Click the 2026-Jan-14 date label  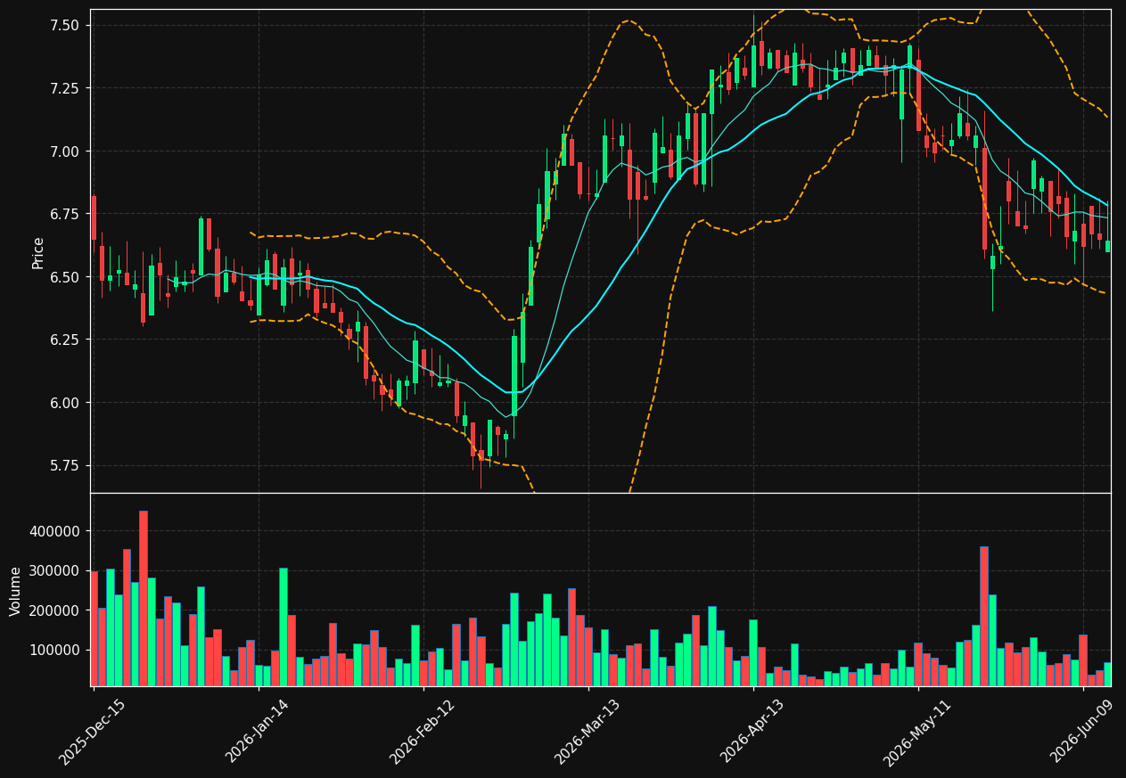[258, 732]
